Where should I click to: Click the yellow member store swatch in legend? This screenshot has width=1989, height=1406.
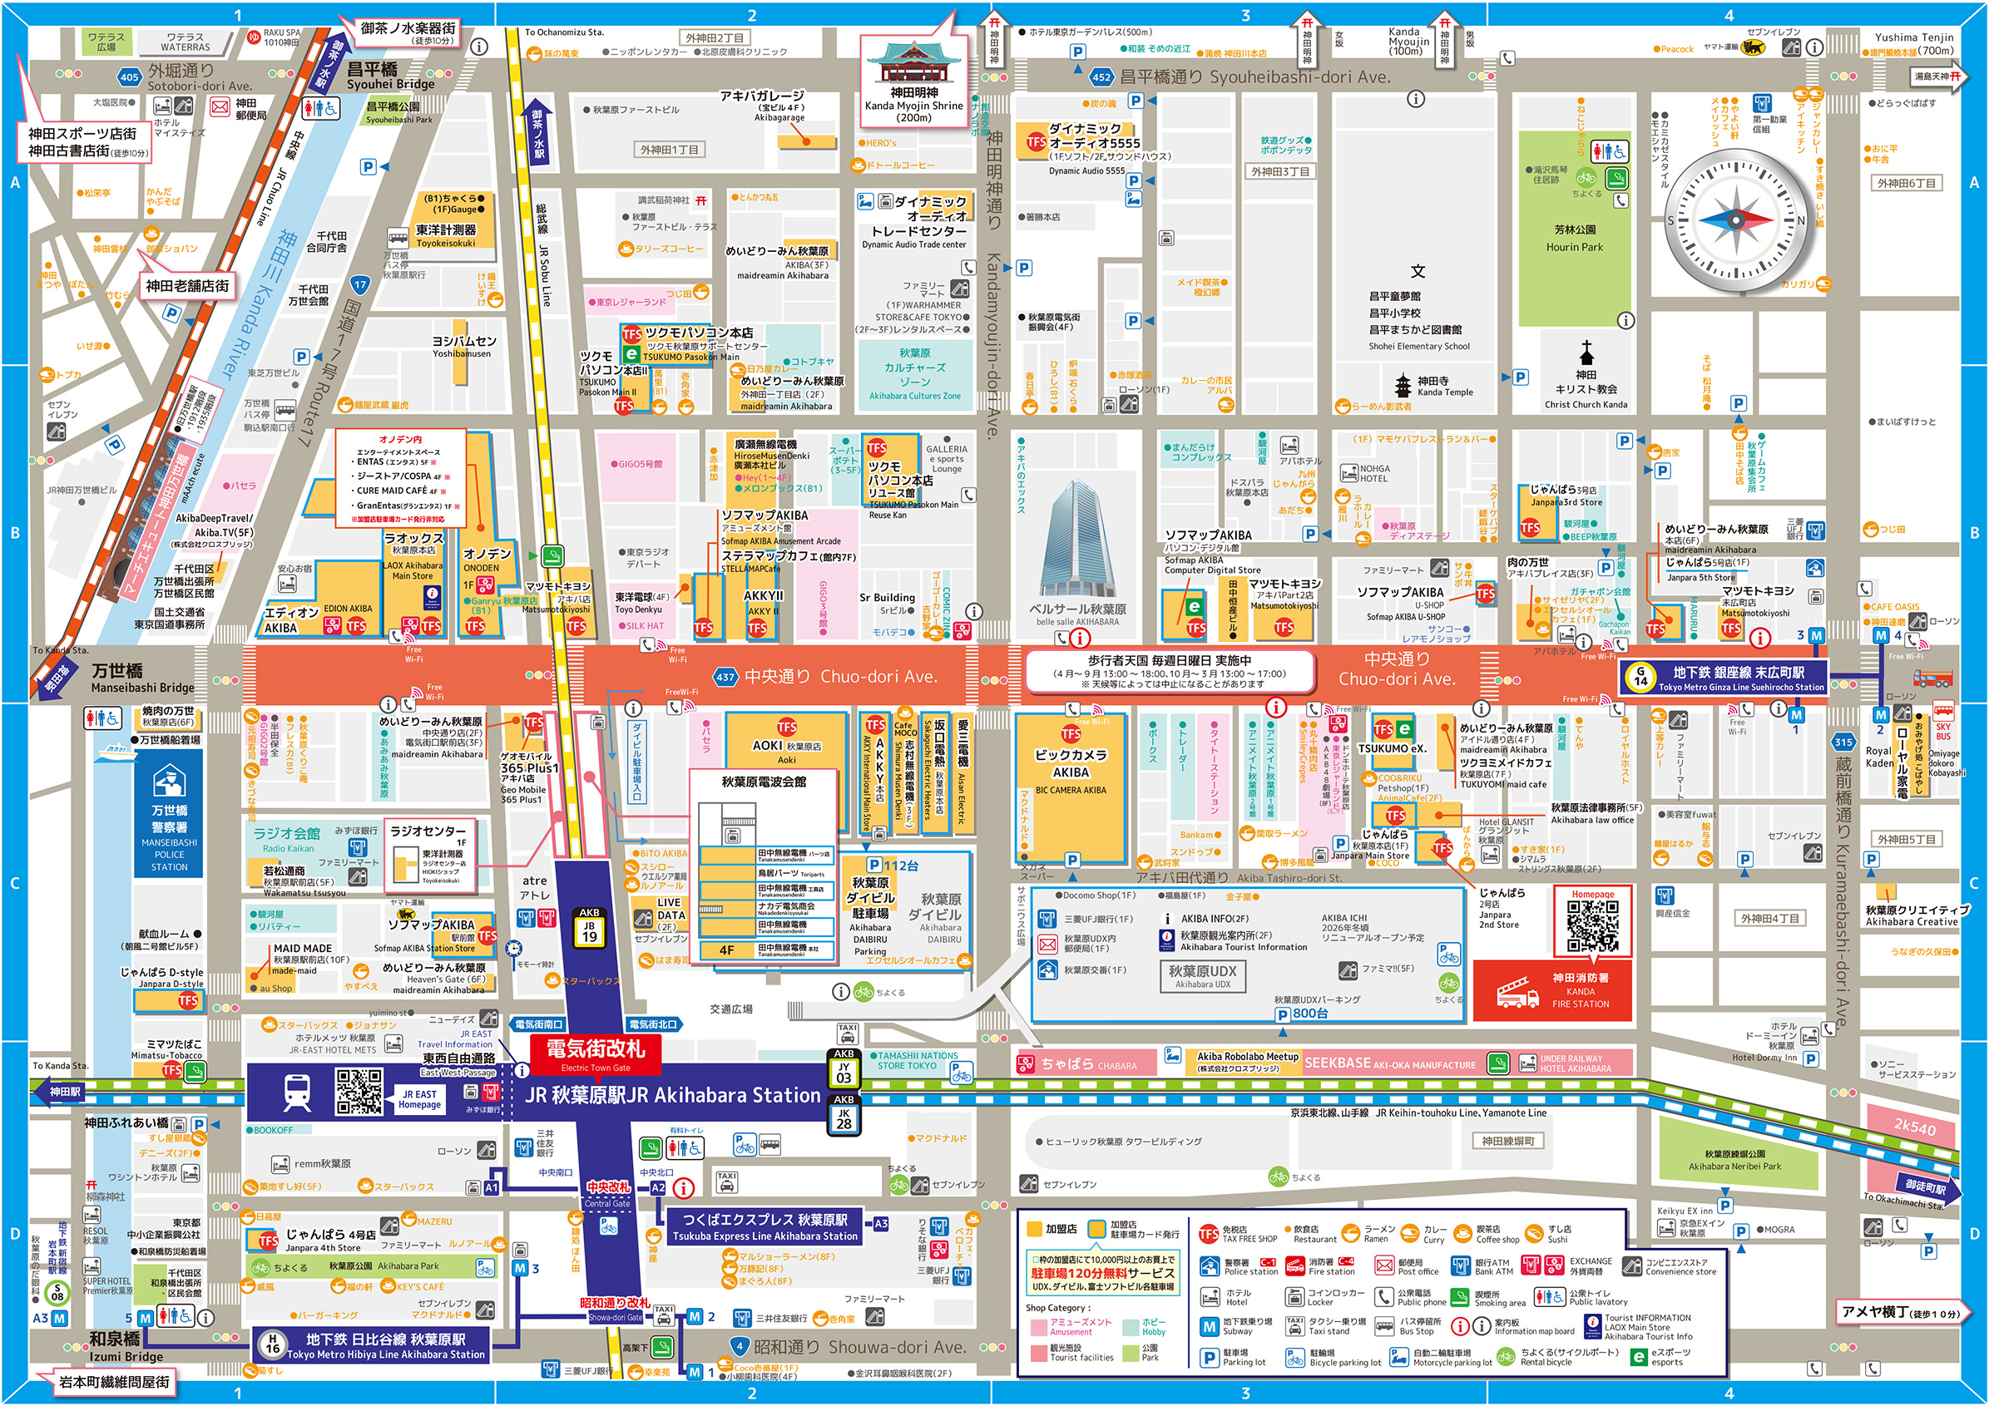(1033, 1229)
